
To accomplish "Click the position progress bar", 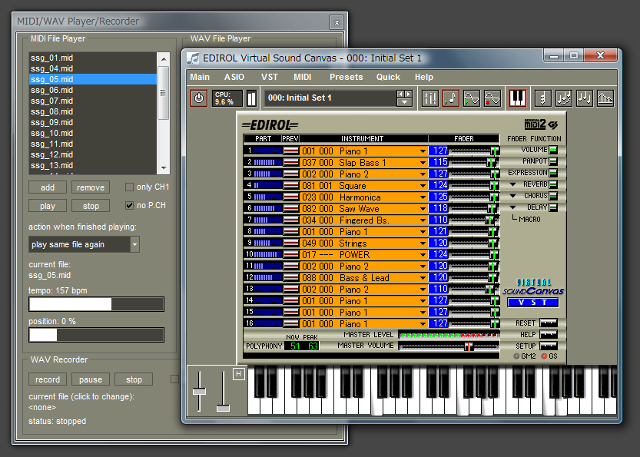I will pos(96,335).
